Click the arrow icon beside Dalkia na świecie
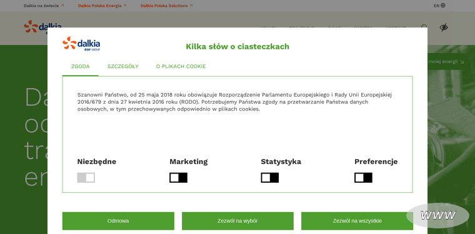This screenshot has width=475, height=234. point(62,6)
